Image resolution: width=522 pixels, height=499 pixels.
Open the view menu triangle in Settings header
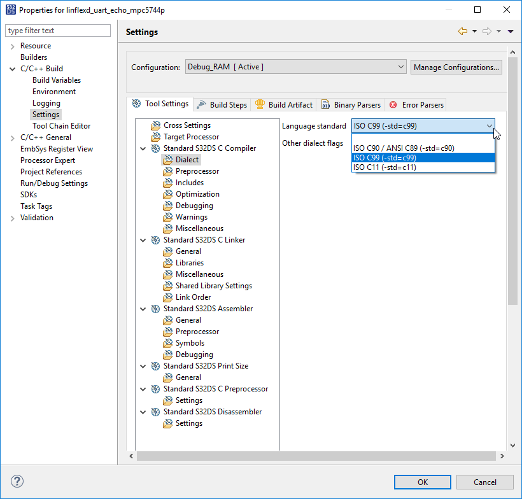click(x=511, y=31)
